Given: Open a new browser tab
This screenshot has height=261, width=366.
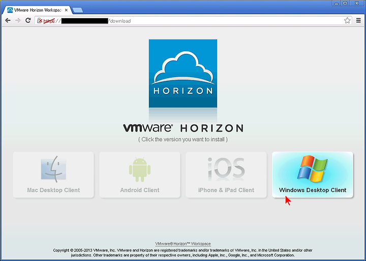Looking at the screenshot, I should tap(78, 10).
